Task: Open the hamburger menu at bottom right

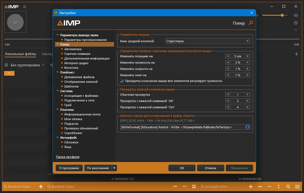Action: 297,186
